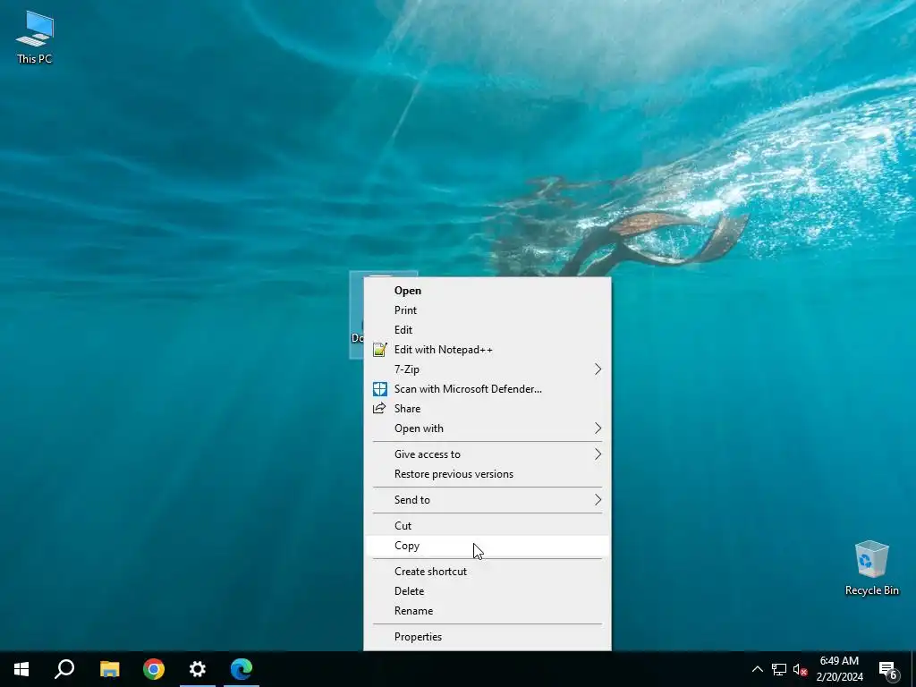
Task: Choose Rename in the context menu
Action: point(488,611)
